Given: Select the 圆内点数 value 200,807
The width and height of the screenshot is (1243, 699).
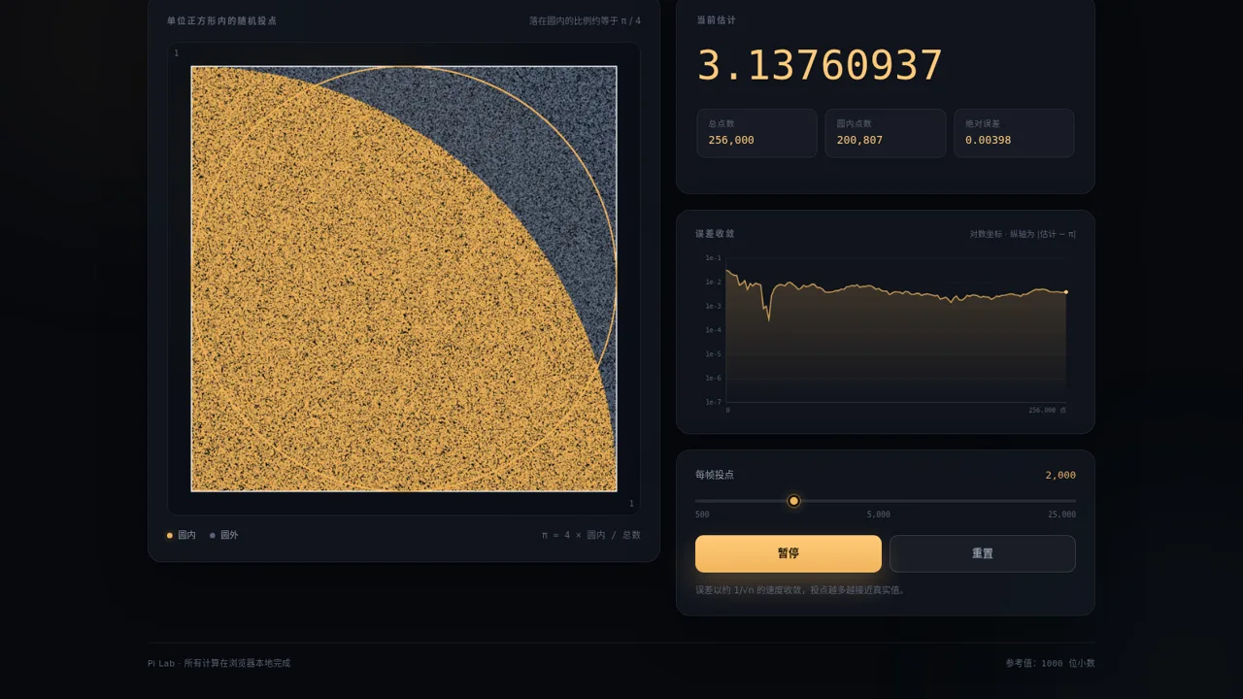Looking at the screenshot, I should point(859,140).
